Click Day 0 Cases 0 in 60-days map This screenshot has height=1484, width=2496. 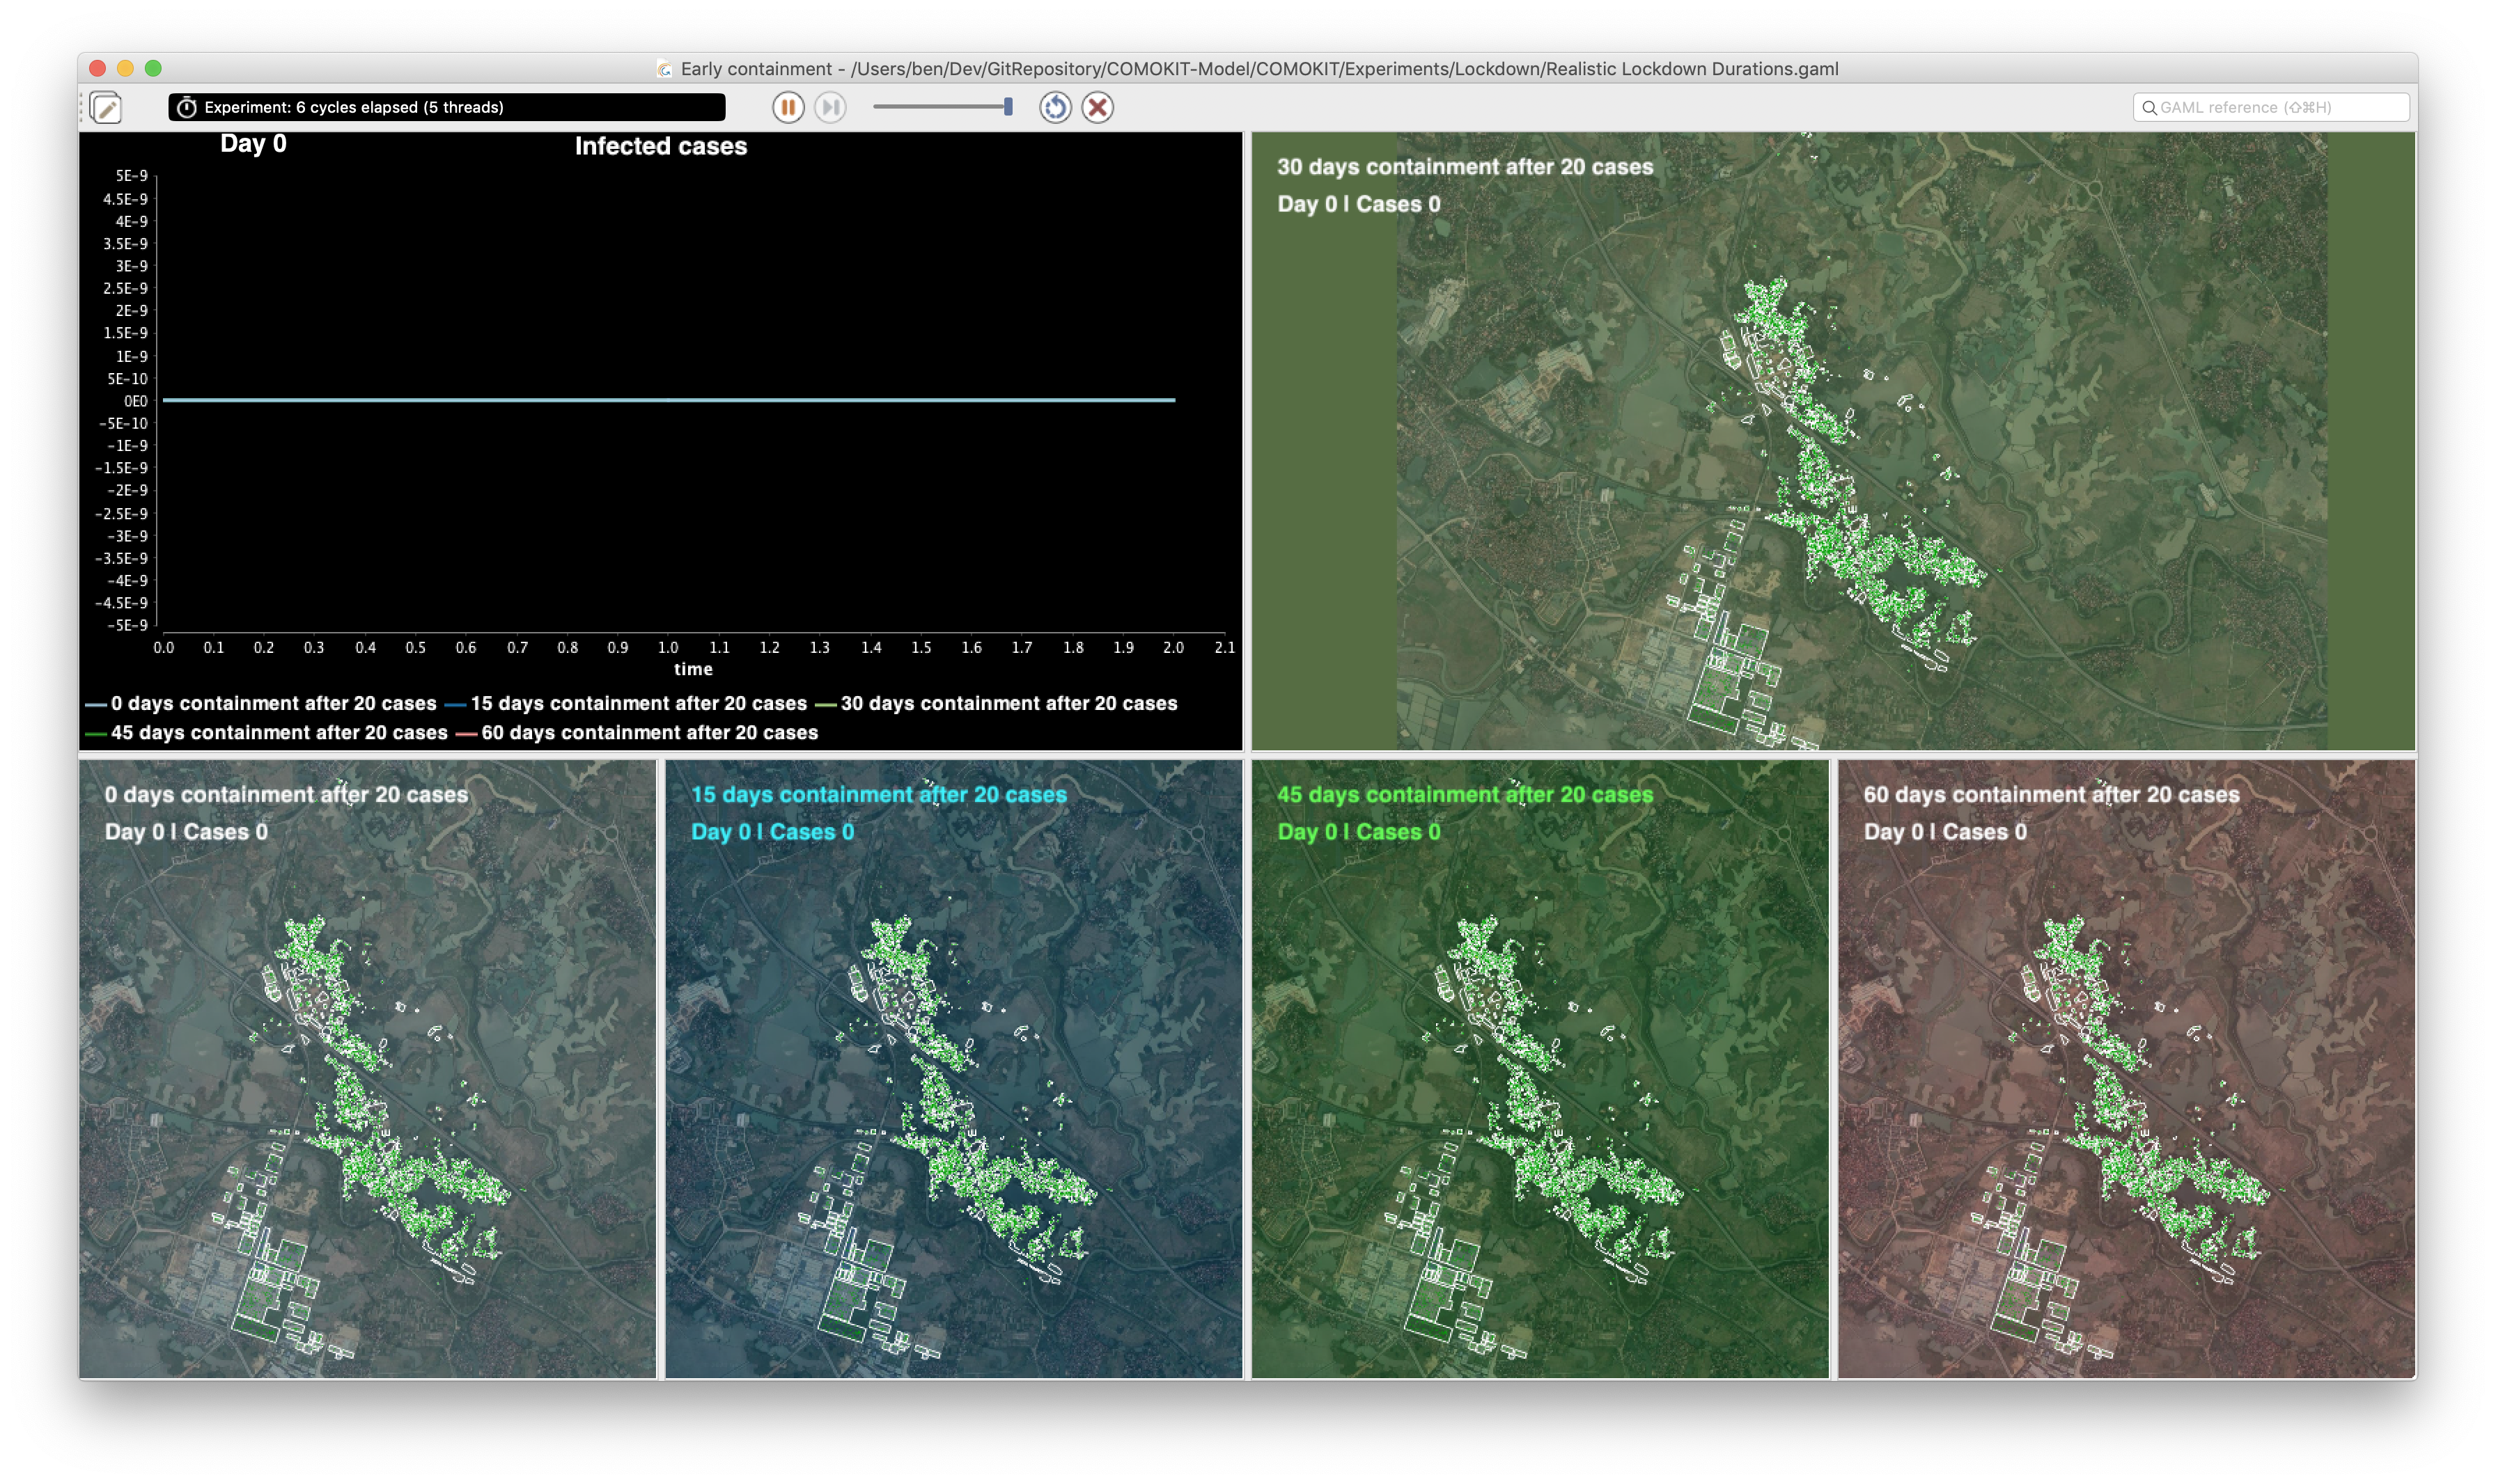click(1945, 832)
